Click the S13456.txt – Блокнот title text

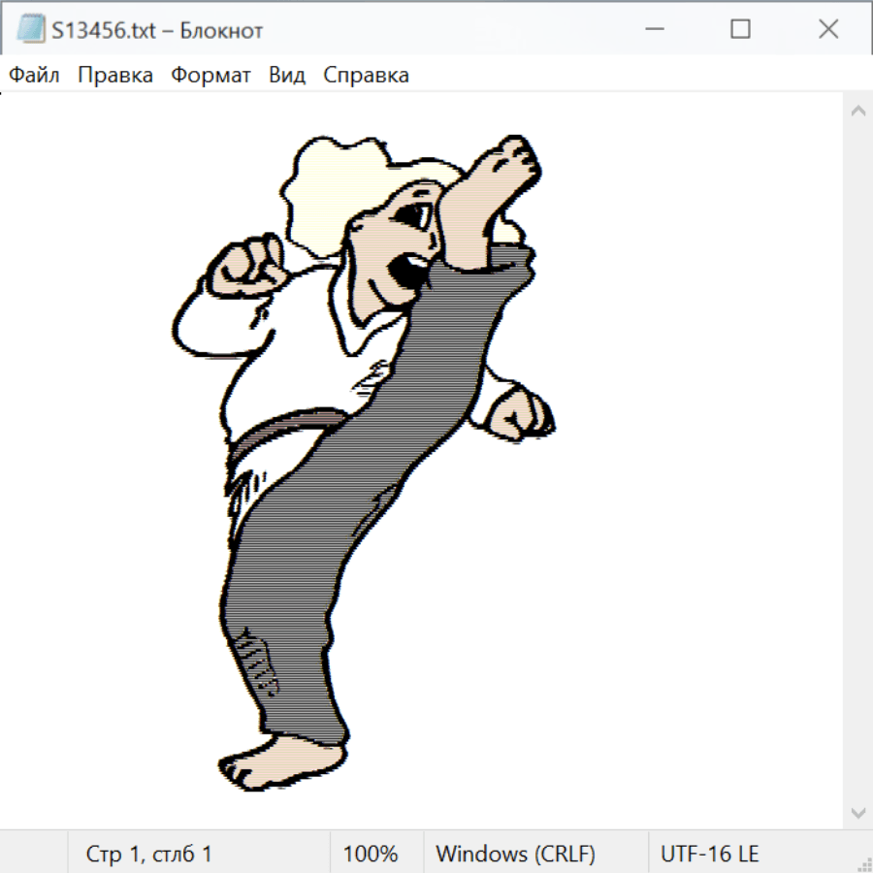tap(157, 31)
